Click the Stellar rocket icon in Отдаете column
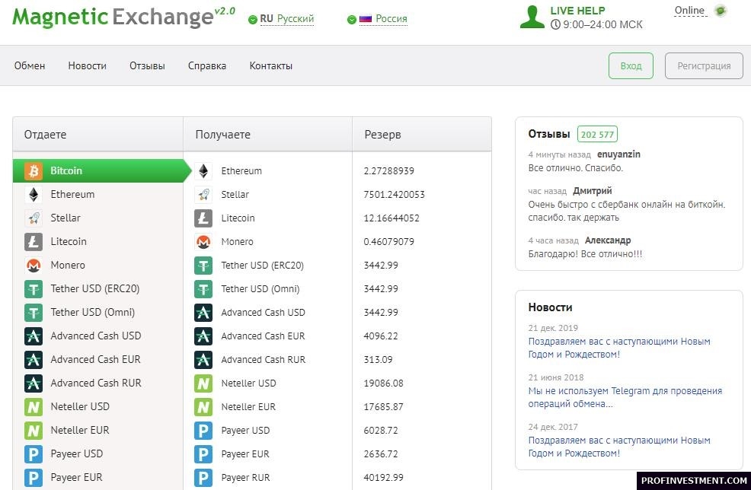 pos(34,218)
